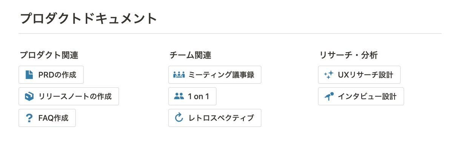Choose the インタビュー設計 button
The image size is (453, 150).
coord(361,96)
